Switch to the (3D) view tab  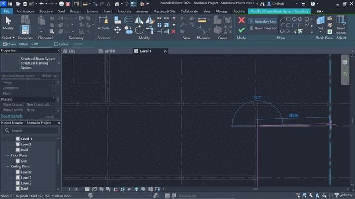point(72,51)
